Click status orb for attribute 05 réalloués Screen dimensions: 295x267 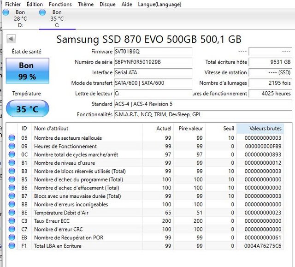tap(12, 138)
